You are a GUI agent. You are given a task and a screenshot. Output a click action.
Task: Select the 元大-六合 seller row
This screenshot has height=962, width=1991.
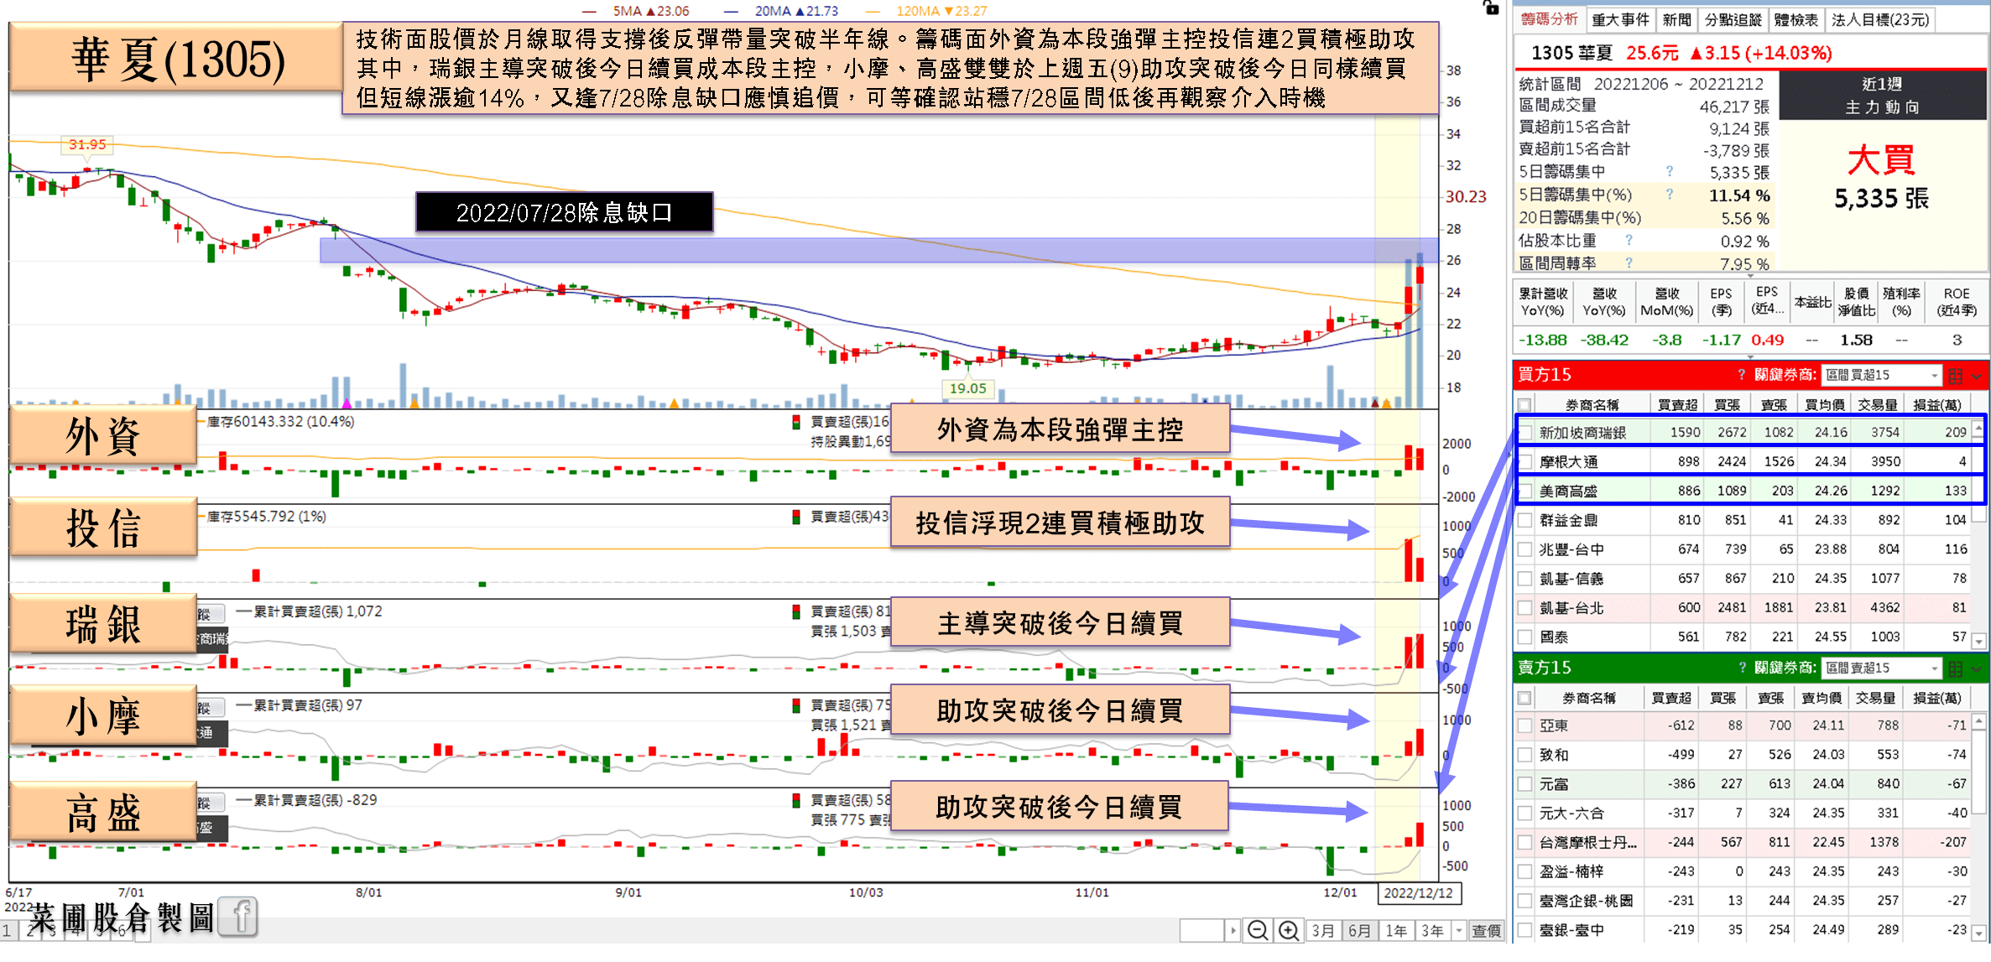[1743, 813]
